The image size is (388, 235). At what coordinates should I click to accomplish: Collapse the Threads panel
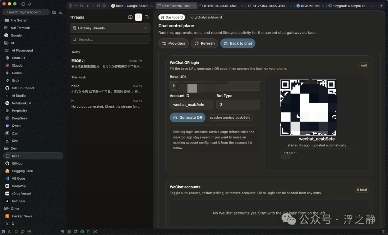point(147,17)
